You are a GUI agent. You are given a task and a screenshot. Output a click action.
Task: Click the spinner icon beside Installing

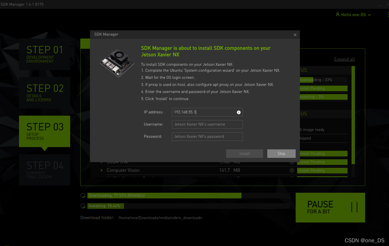point(83,206)
